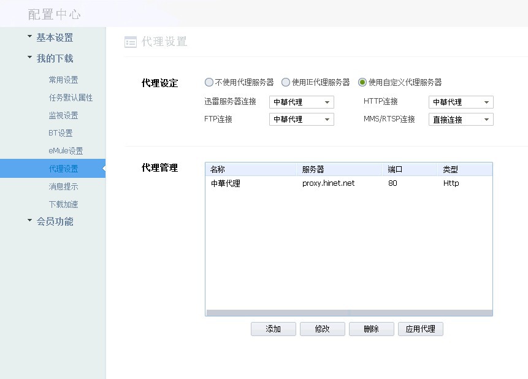Expand the 会员功能 section arrow

[29, 221]
